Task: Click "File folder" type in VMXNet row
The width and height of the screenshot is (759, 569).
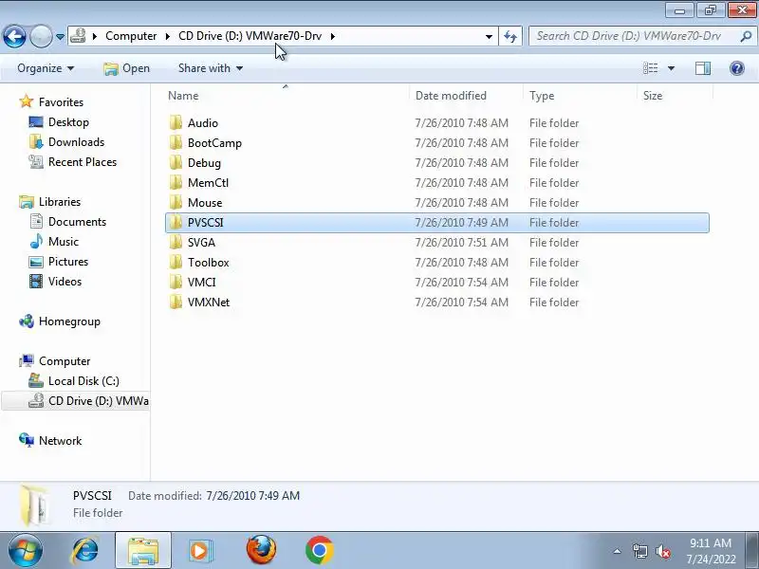Action: click(554, 302)
